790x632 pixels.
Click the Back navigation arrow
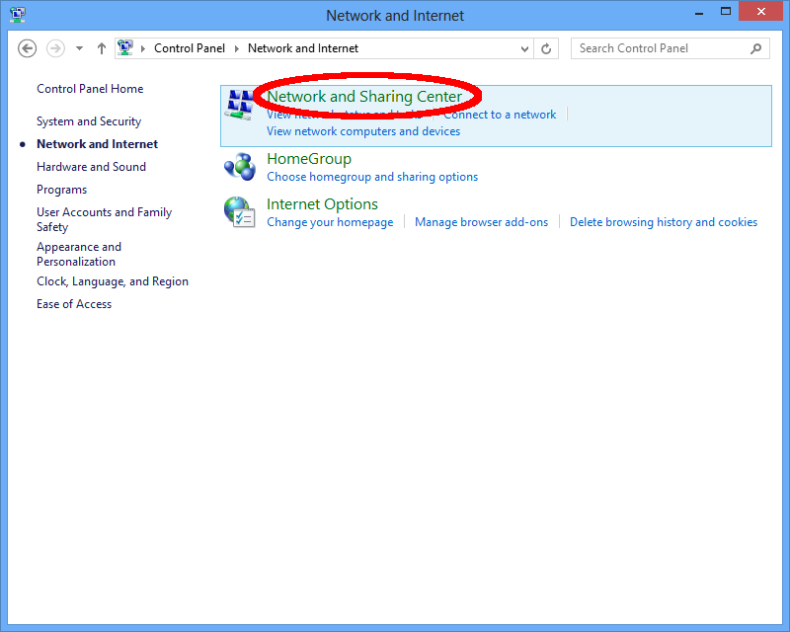[x=28, y=49]
